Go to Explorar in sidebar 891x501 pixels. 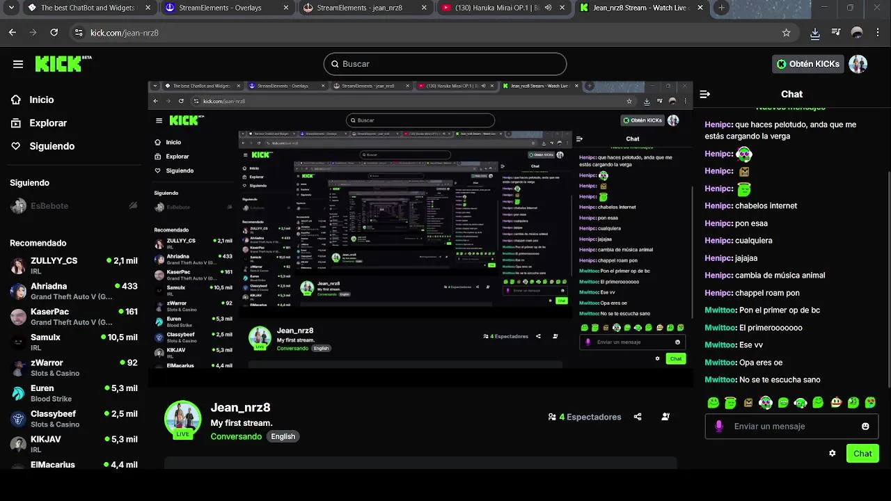click(48, 123)
